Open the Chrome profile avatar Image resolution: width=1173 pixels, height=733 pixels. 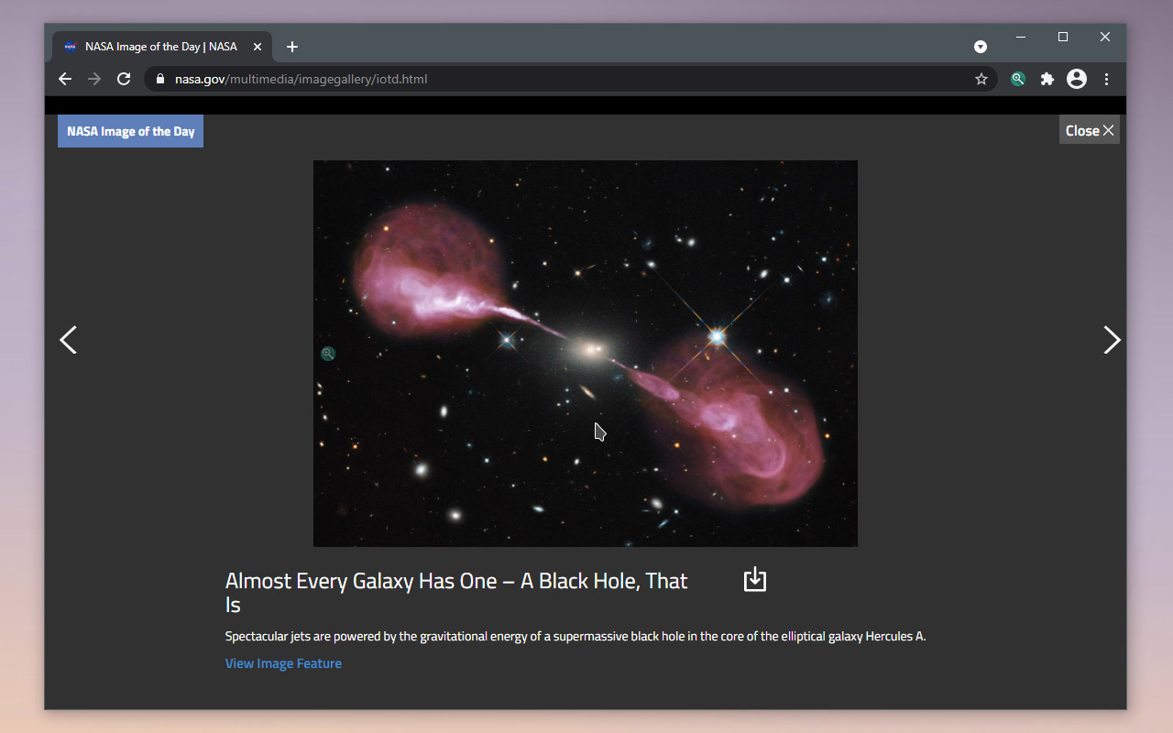1077,79
